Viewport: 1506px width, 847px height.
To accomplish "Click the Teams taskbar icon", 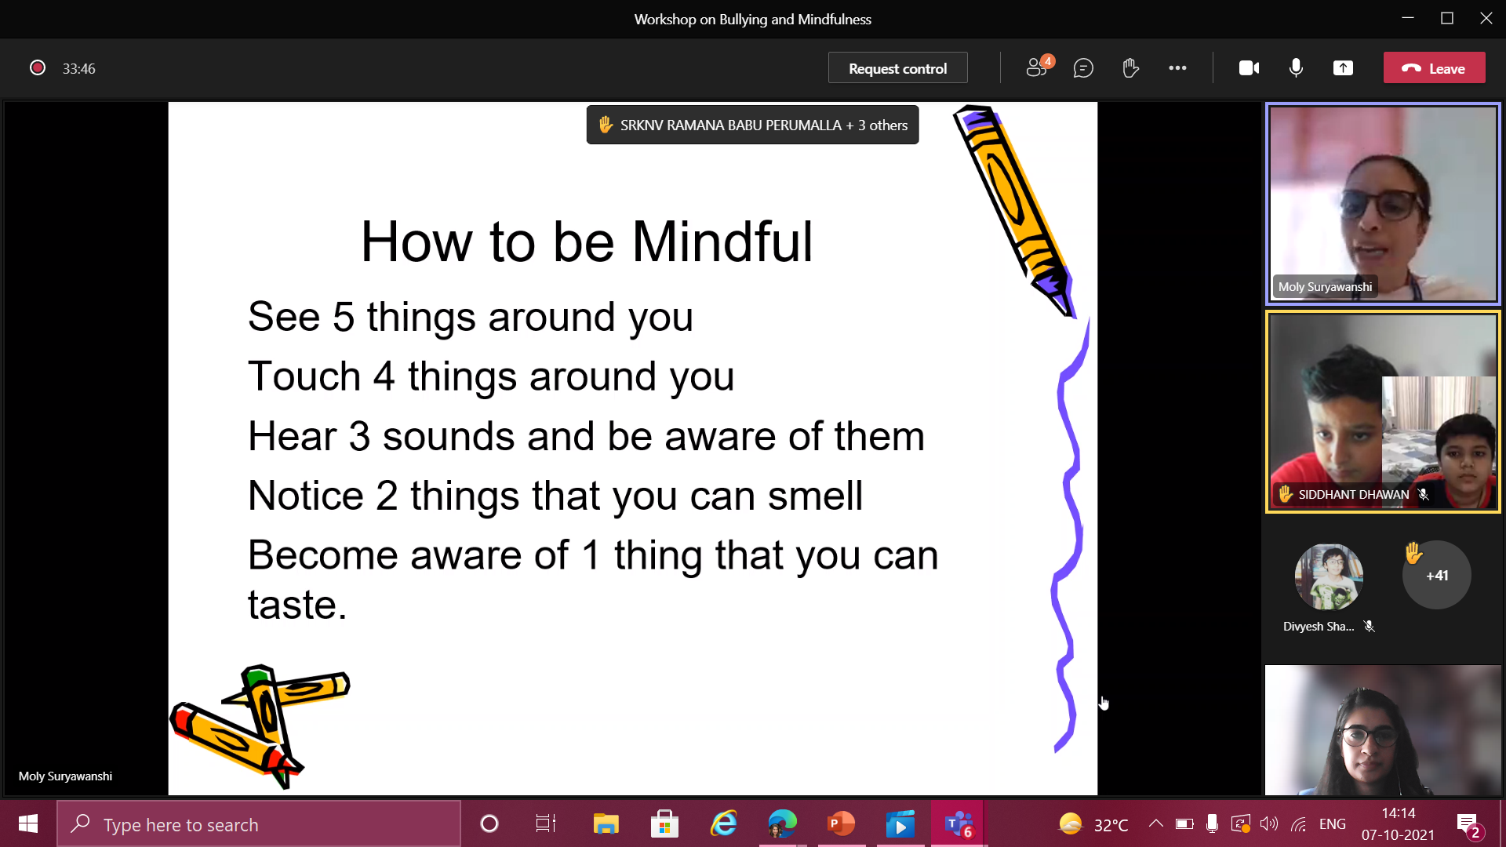I will click(959, 823).
